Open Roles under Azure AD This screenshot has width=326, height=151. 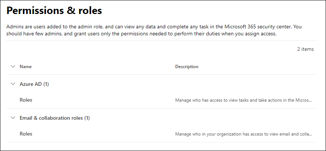tap(26, 100)
